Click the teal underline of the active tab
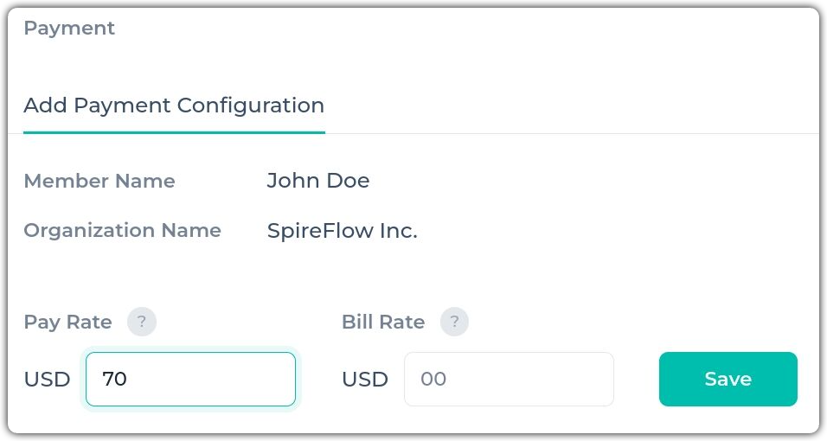827x441 pixels. point(174,132)
